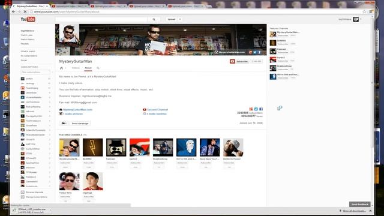Click the YouTube logo
Screen dimensions: 384x216
point(28,19)
